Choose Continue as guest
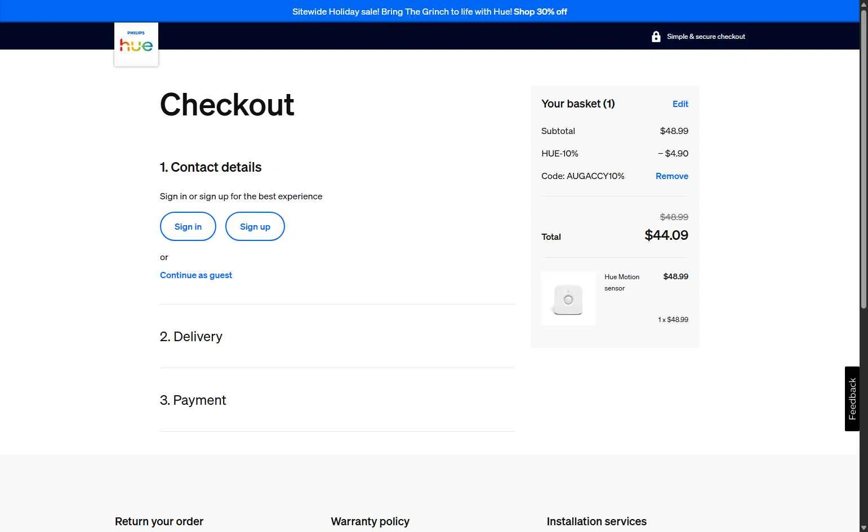 point(196,275)
